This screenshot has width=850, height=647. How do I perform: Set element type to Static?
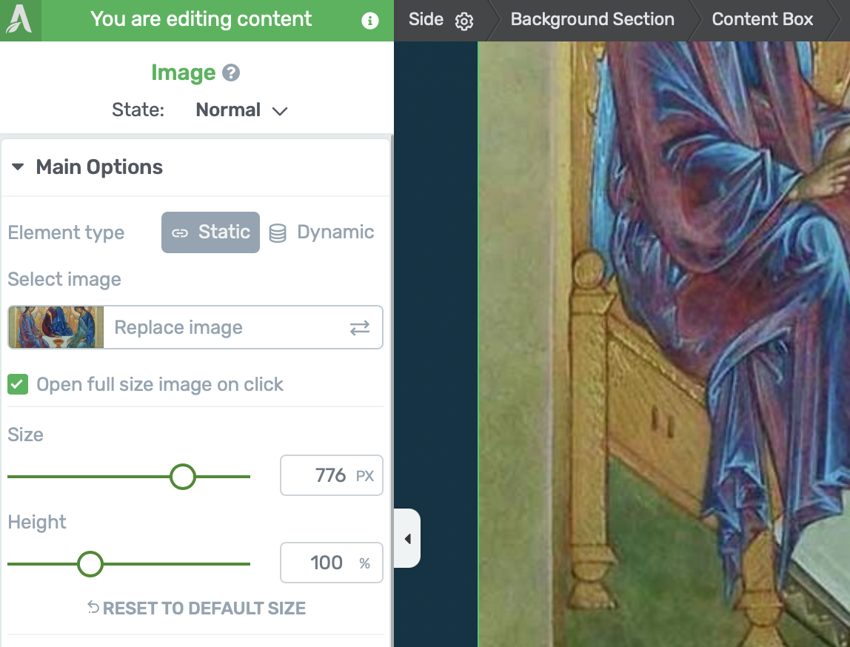click(x=210, y=232)
